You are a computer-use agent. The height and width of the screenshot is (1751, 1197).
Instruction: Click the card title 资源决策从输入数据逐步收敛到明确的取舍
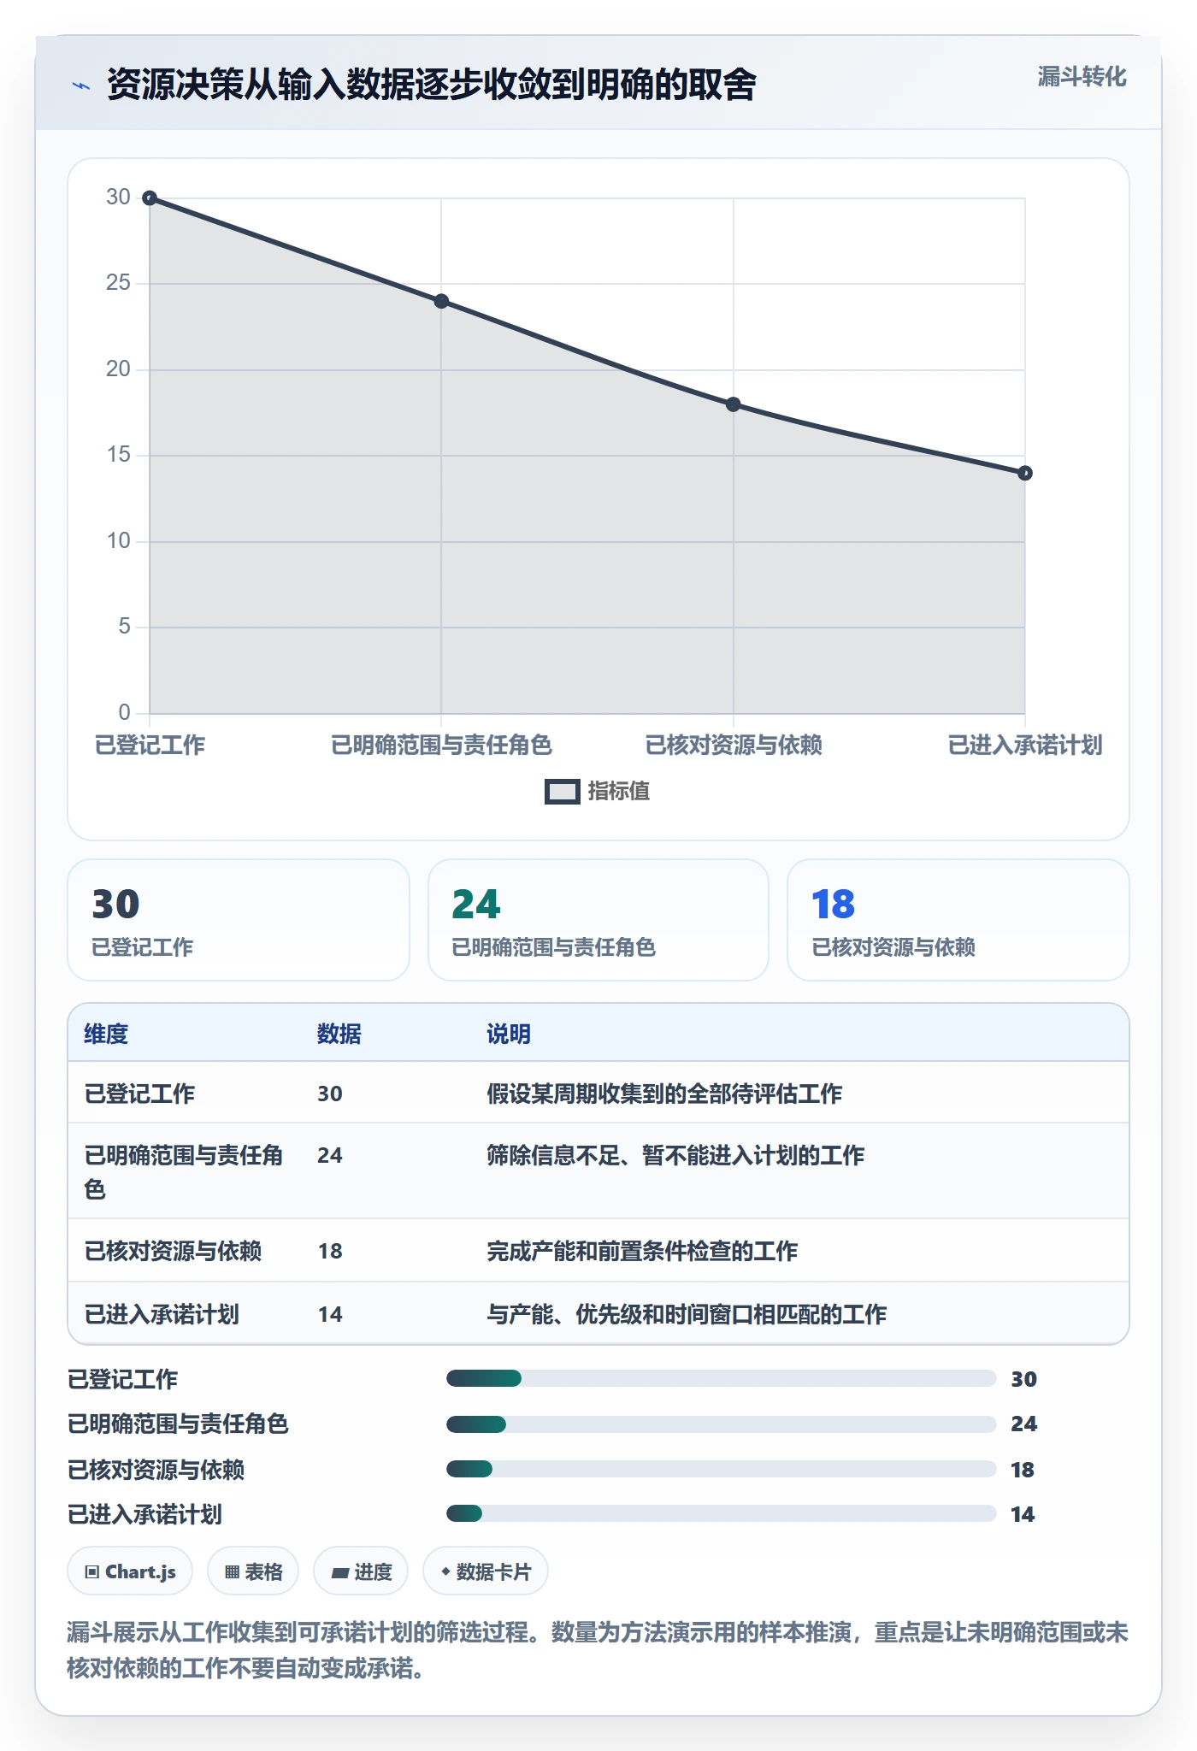click(x=432, y=85)
